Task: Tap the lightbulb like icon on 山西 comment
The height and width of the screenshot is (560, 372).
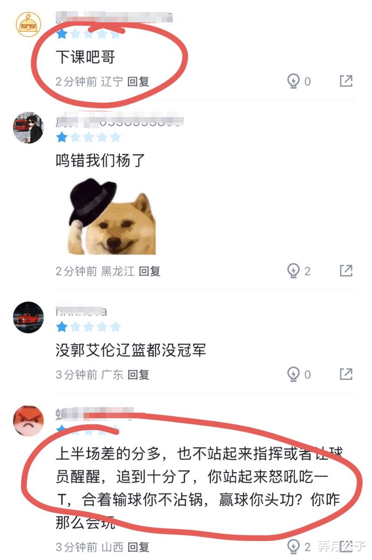Action: pos(293,547)
